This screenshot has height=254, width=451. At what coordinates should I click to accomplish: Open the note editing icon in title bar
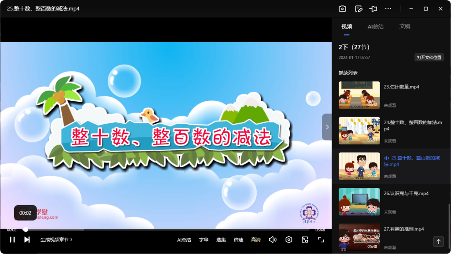pyautogui.click(x=359, y=9)
